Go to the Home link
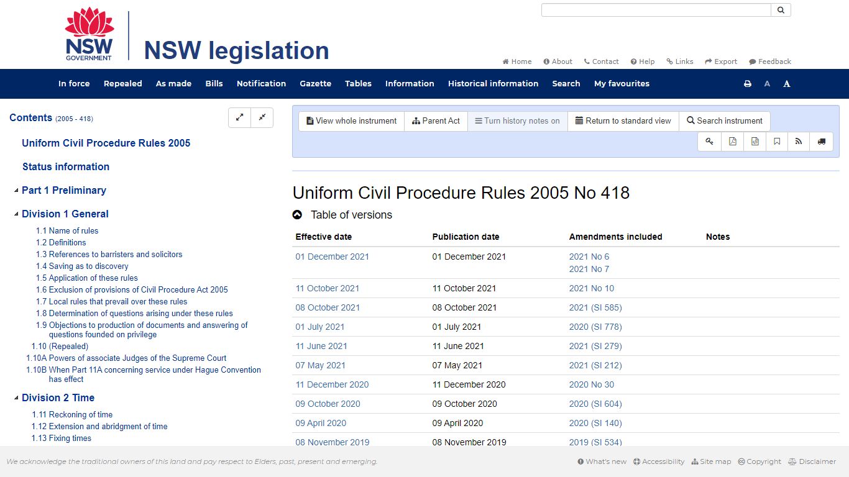This screenshot has height=477, width=849. [517, 61]
